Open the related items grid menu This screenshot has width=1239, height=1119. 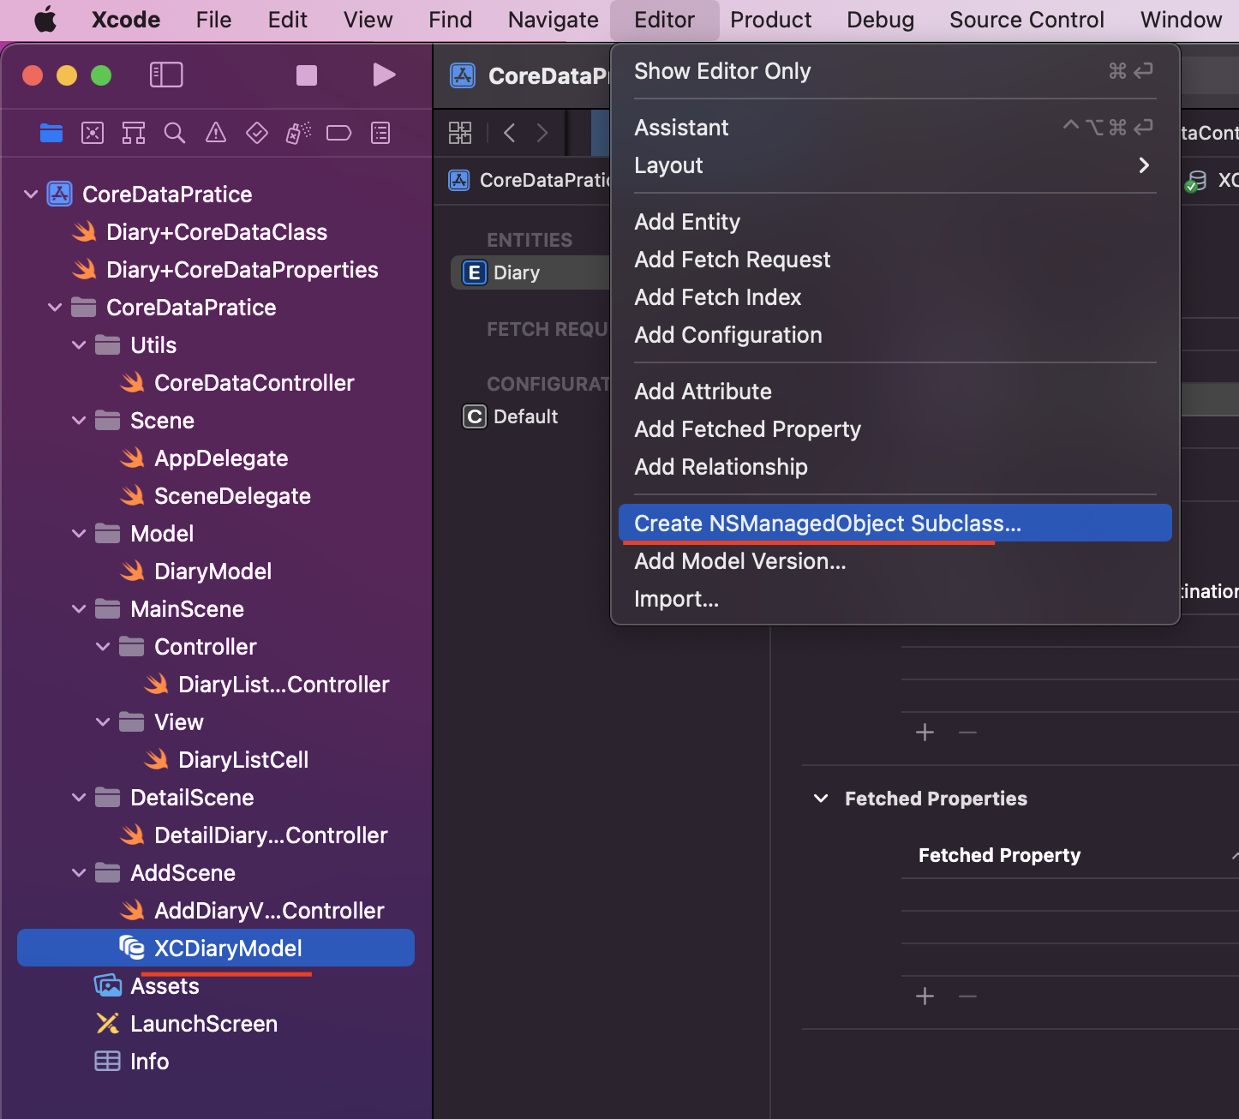(460, 133)
